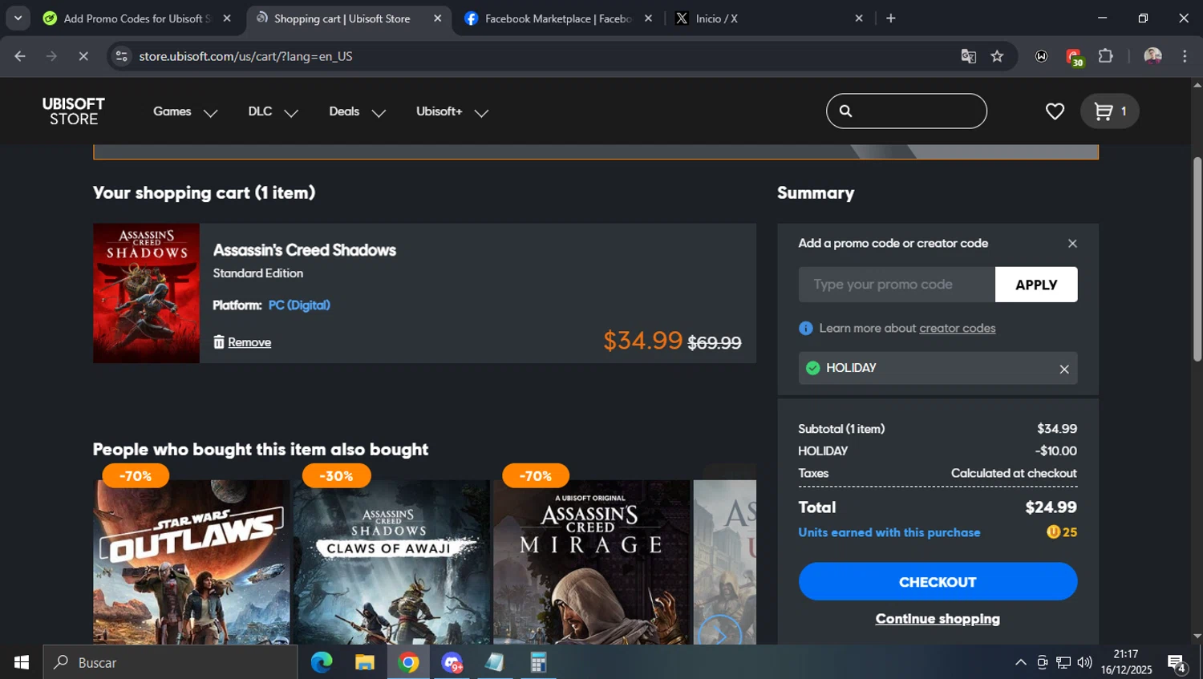Click the Continue shopping link

coord(938,619)
